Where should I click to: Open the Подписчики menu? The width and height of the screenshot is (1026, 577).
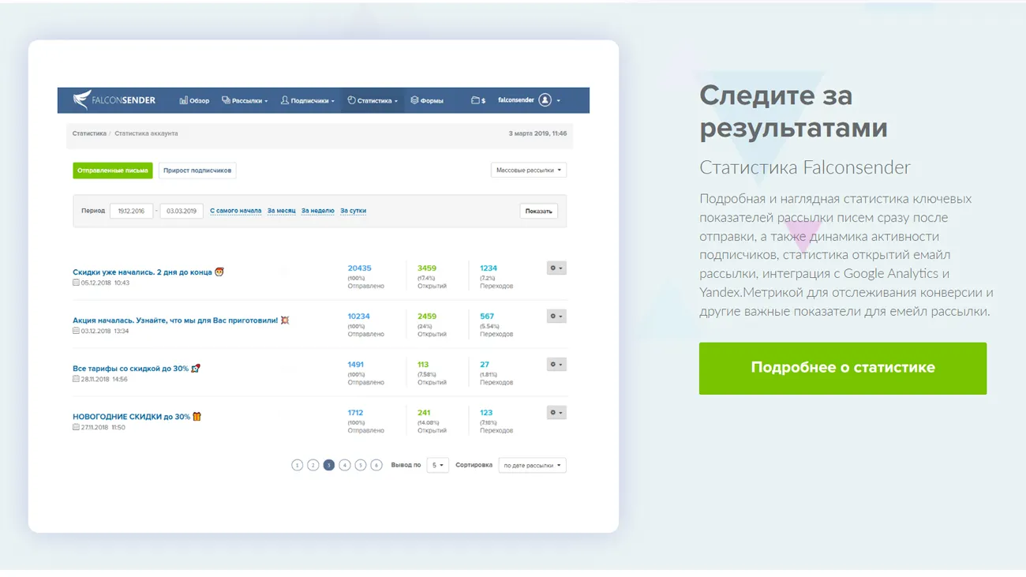[x=308, y=101]
